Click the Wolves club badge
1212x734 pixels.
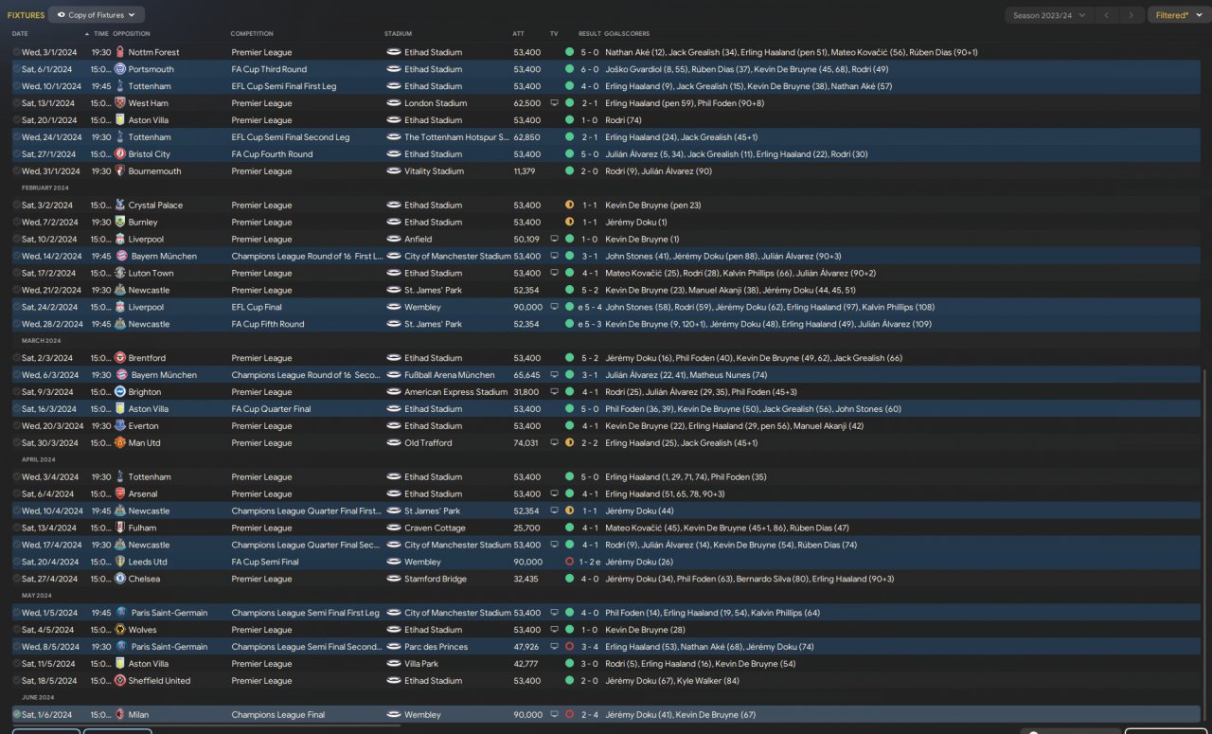pos(120,630)
